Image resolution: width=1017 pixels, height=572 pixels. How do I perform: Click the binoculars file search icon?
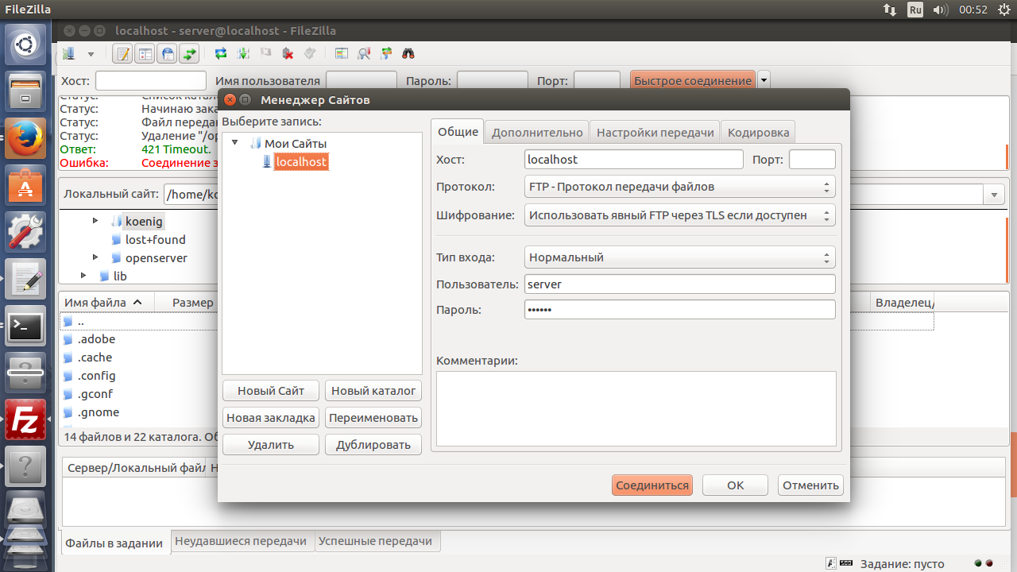[409, 54]
